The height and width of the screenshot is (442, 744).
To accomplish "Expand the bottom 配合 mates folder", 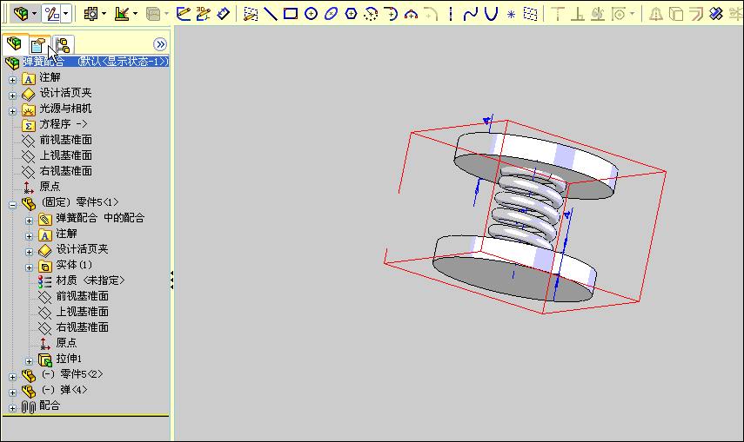I will pos(13,408).
